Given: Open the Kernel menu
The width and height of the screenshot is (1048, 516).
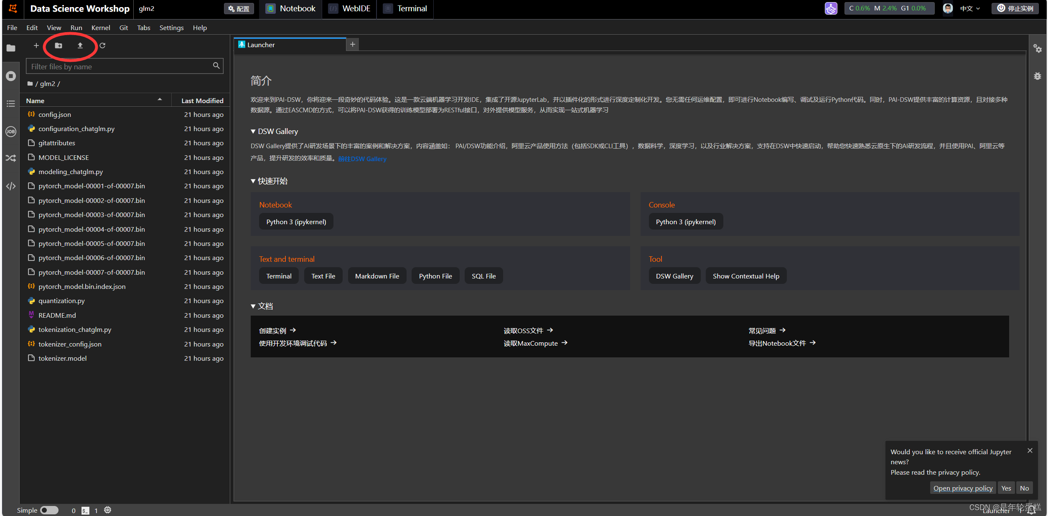Looking at the screenshot, I should point(101,28).
